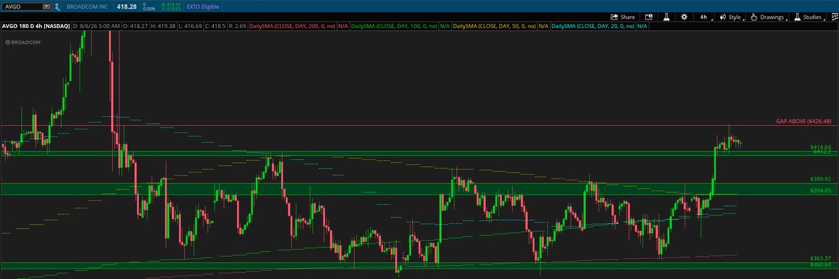The width and height of the screenshot is (839, 279).
Task: Click the GAP ABOVE ($426.48) label
Action: coord(803,121)
